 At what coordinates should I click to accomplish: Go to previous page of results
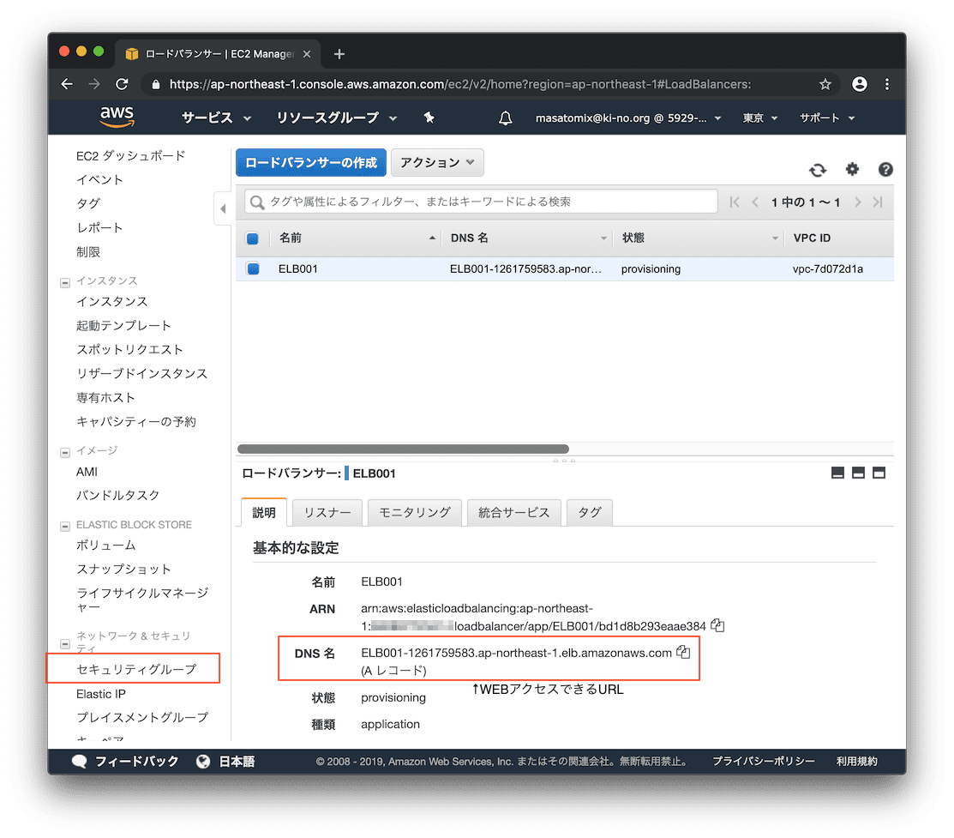pos(755,202)
